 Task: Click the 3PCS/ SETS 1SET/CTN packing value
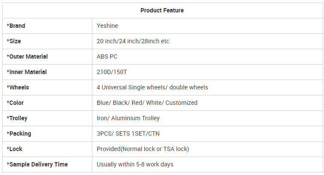click(x=128, y=133)
